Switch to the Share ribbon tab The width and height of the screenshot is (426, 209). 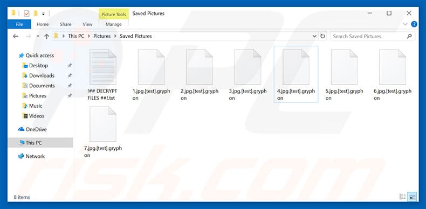click(65, 24)
